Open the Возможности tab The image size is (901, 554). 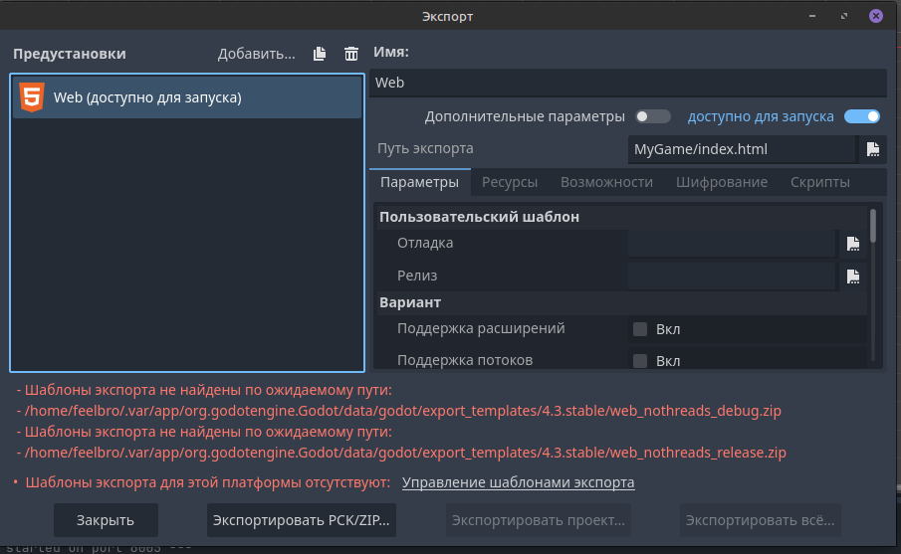tap(606, 182)
